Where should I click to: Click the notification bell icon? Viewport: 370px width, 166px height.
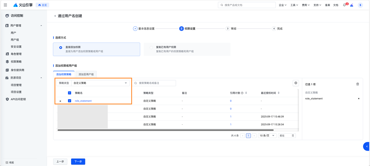coord(344,5)
